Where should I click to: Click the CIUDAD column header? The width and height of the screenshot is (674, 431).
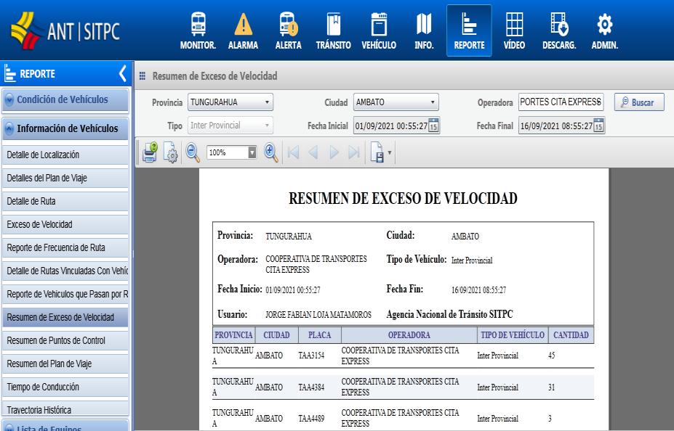point(276,335)
